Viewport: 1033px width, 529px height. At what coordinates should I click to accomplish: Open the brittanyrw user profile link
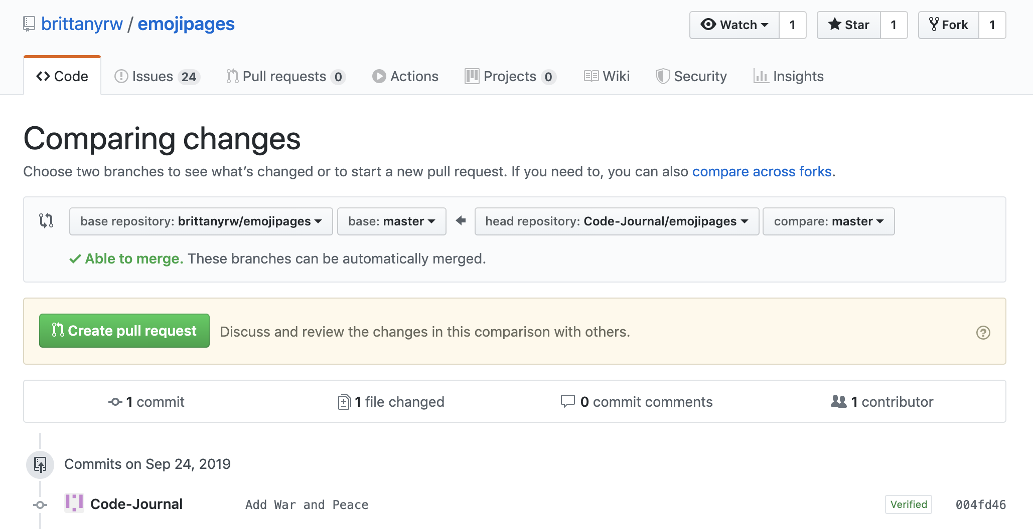[x=82, y=24]
